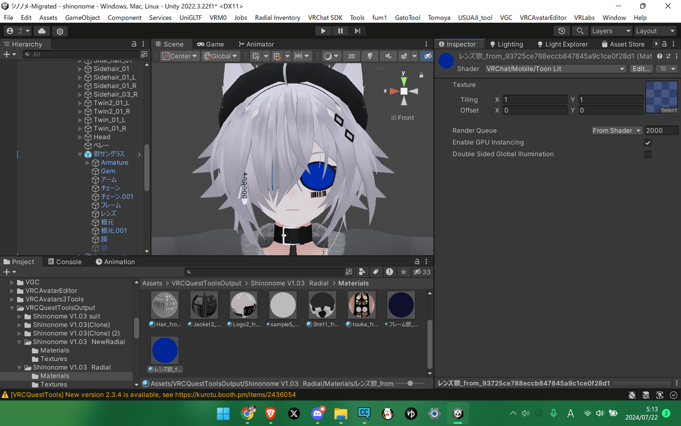This screenshot has width=681, height=426.
Task: Open the Global rotation handle dropdown
Action: click(221, 56)
